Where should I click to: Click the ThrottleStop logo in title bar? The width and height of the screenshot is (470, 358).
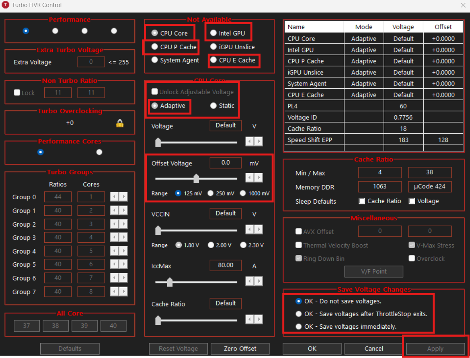pos(5,5)
